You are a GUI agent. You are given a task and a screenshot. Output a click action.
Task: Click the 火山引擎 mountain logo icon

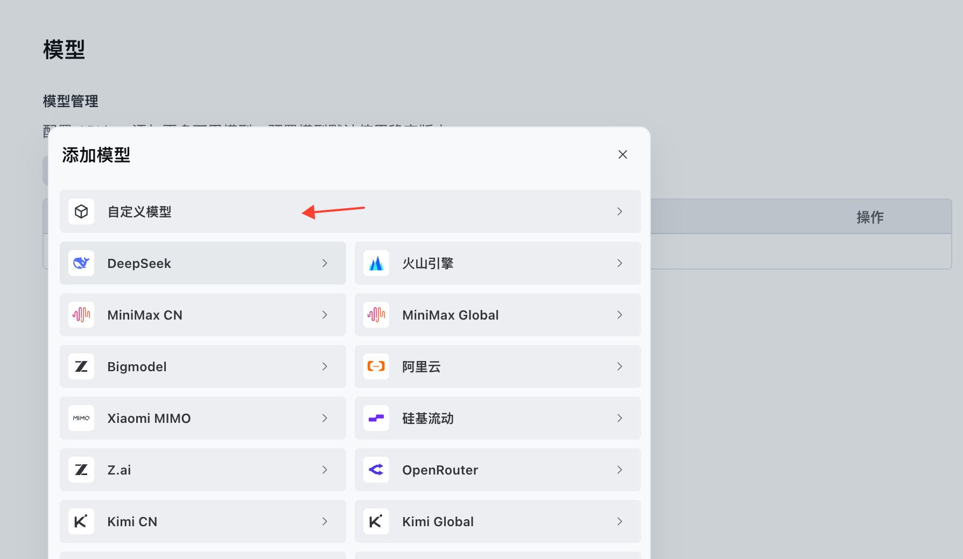(x=376, y=263)
